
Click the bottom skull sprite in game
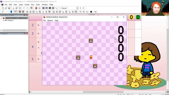[x=95, y=66]
